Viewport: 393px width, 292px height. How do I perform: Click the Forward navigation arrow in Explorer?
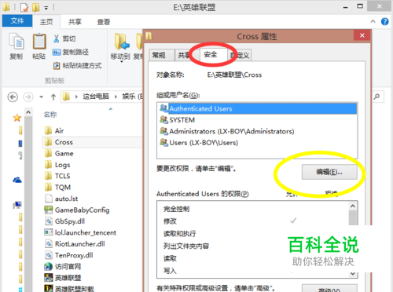(28, 97)
